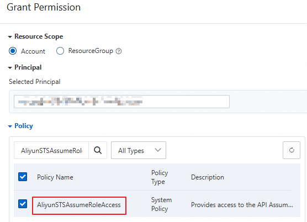
Task: Select the ResourceGroup radio button
Action: (x=60, y=51)
